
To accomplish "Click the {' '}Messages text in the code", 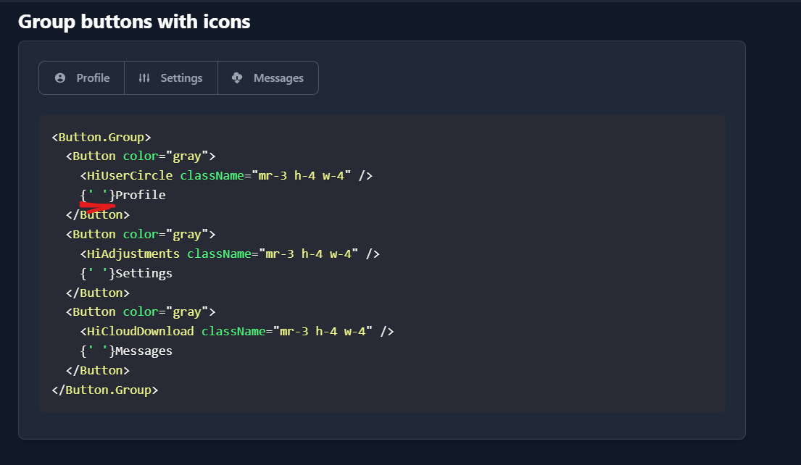I will tap(127, 350).
